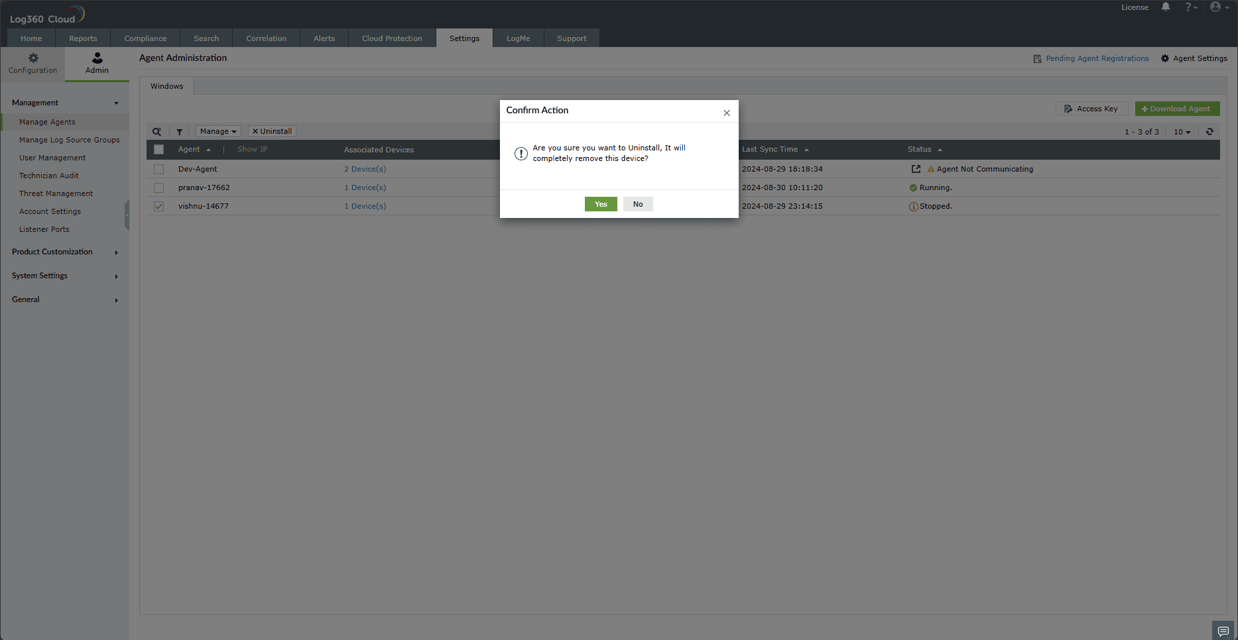1238x640 pixels.
Task: Open the Alerts tab
Action: [x=324, y=38]
